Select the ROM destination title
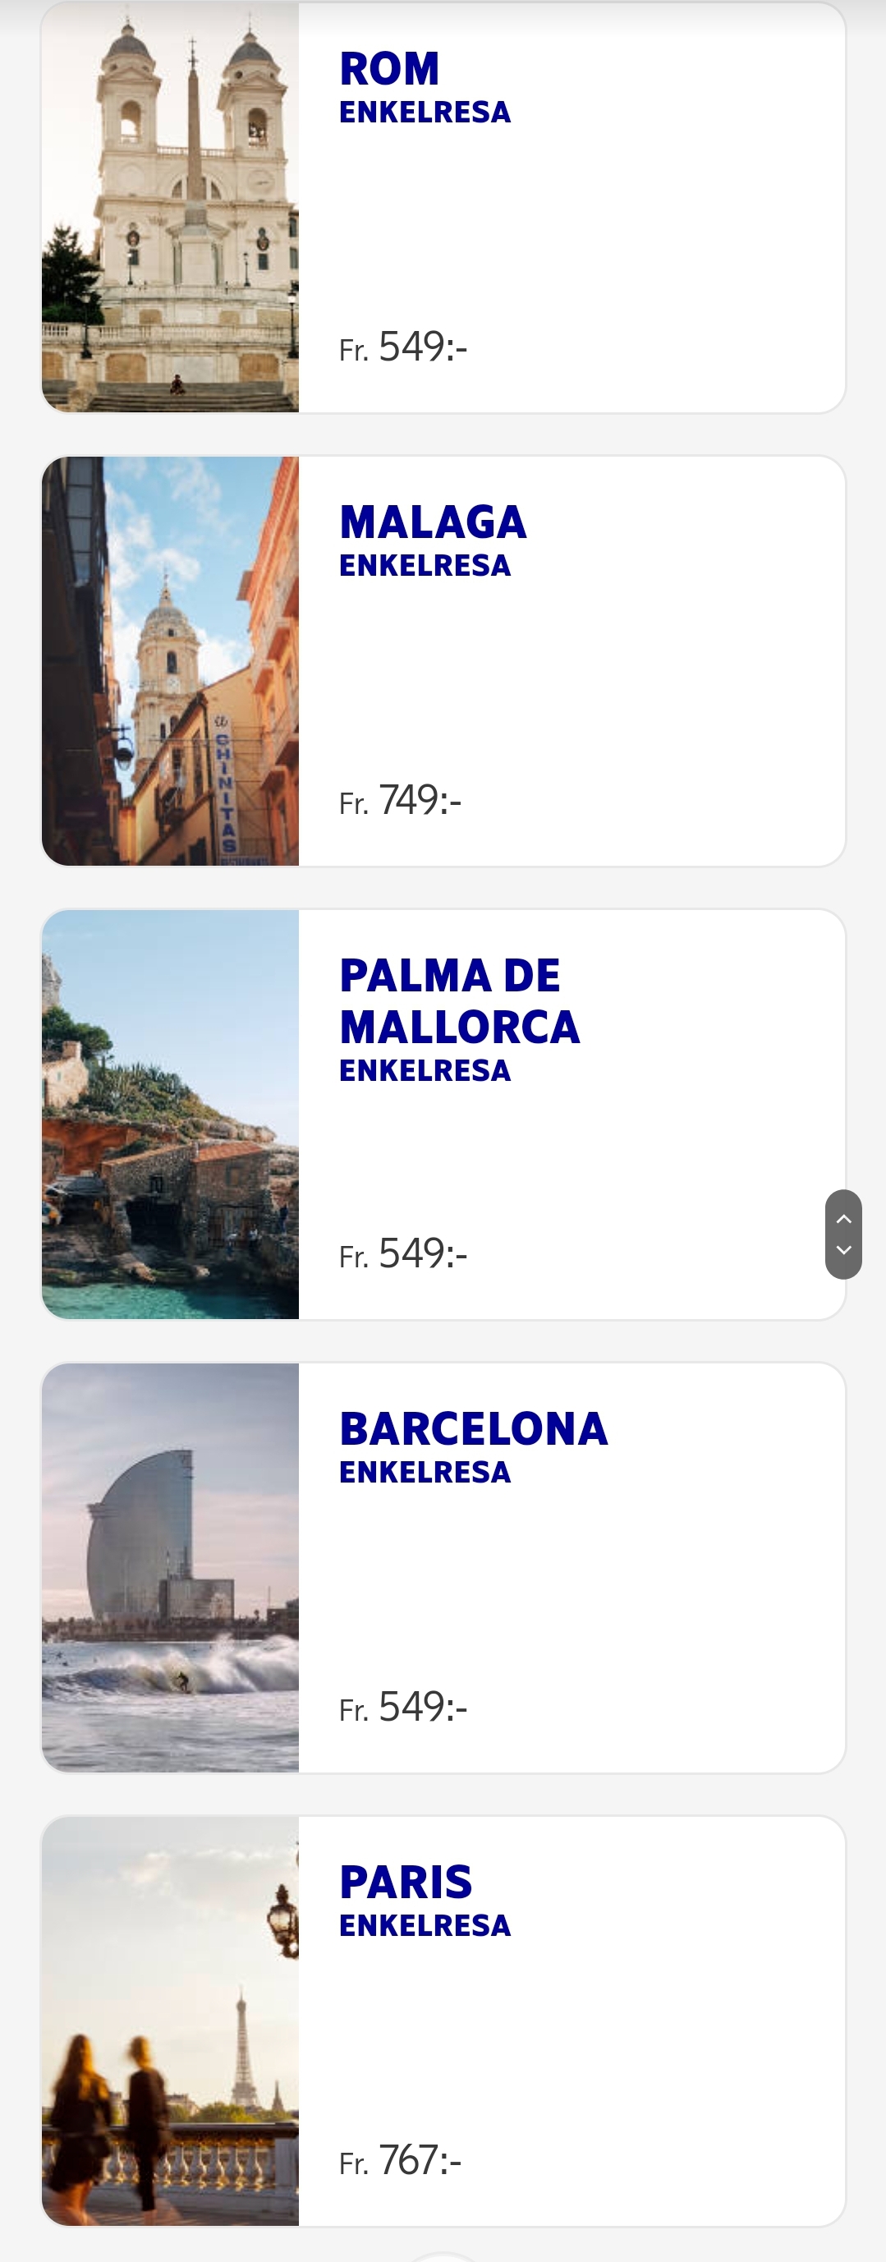The height and width of the screenshot is (2262, 886). point(389,68)
